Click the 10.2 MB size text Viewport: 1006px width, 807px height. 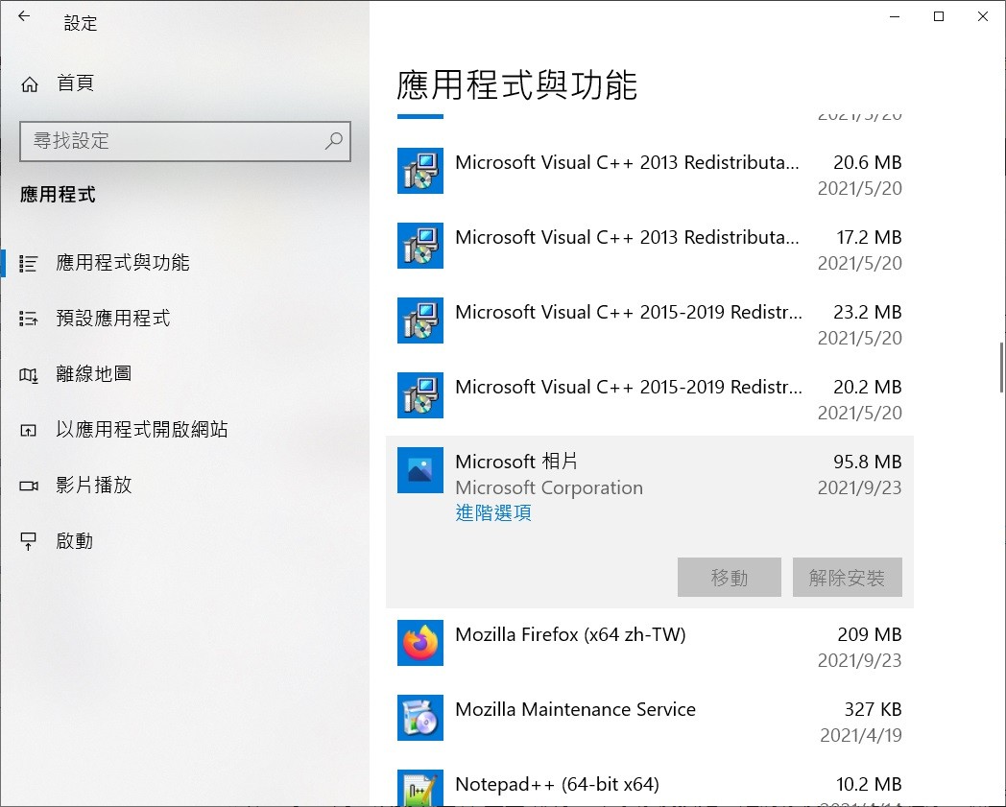coord(869,785)
